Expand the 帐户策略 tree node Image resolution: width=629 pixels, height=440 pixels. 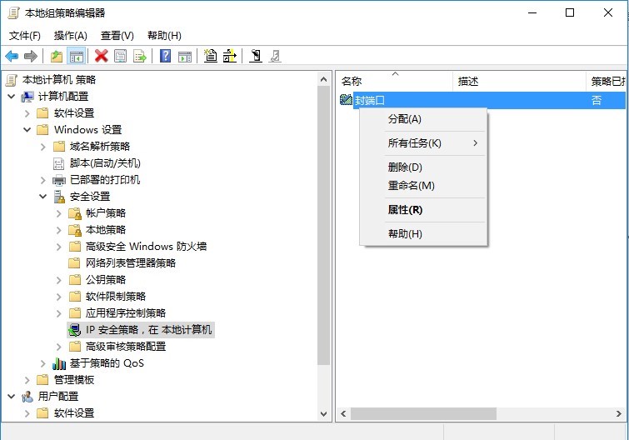[59, 213]
